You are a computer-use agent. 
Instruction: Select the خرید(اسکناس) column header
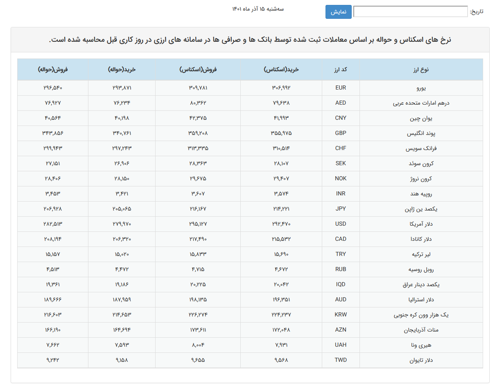(x=281, y=70)
